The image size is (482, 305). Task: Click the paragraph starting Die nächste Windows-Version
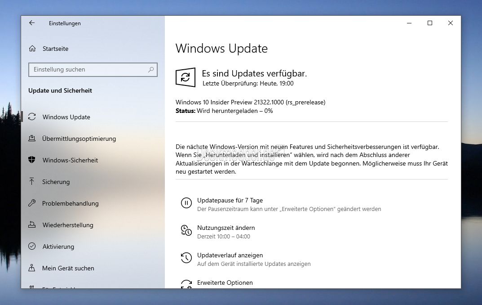(312, 159)
